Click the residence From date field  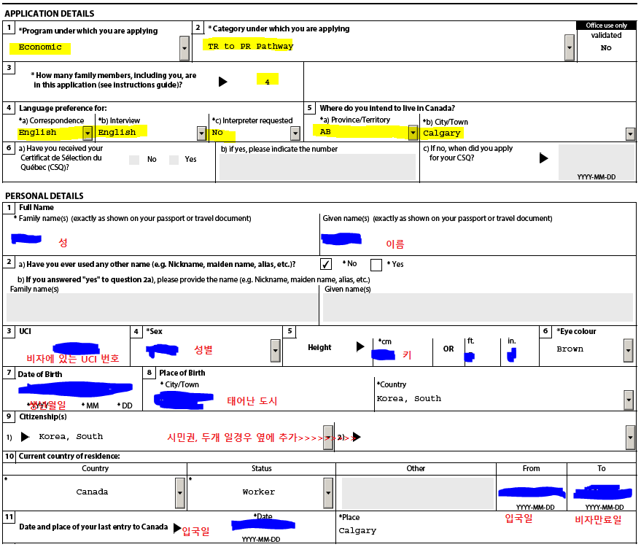click(532, 492)
